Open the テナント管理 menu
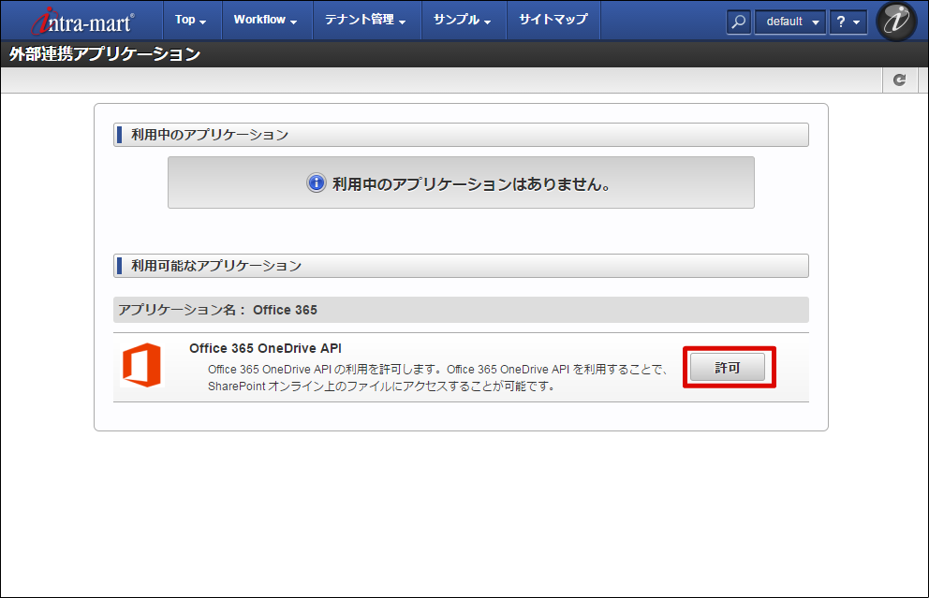 [x=365, y=21]
